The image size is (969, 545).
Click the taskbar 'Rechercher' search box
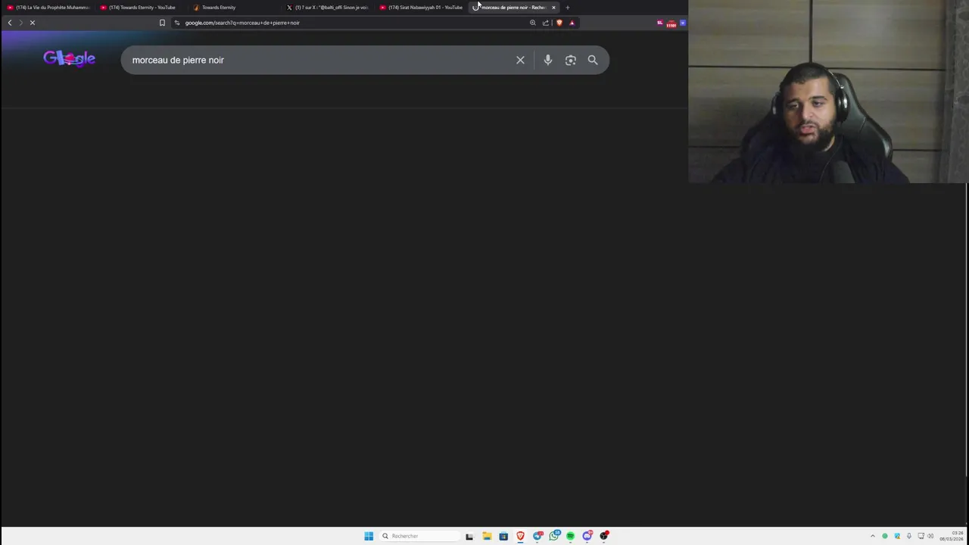421,536
